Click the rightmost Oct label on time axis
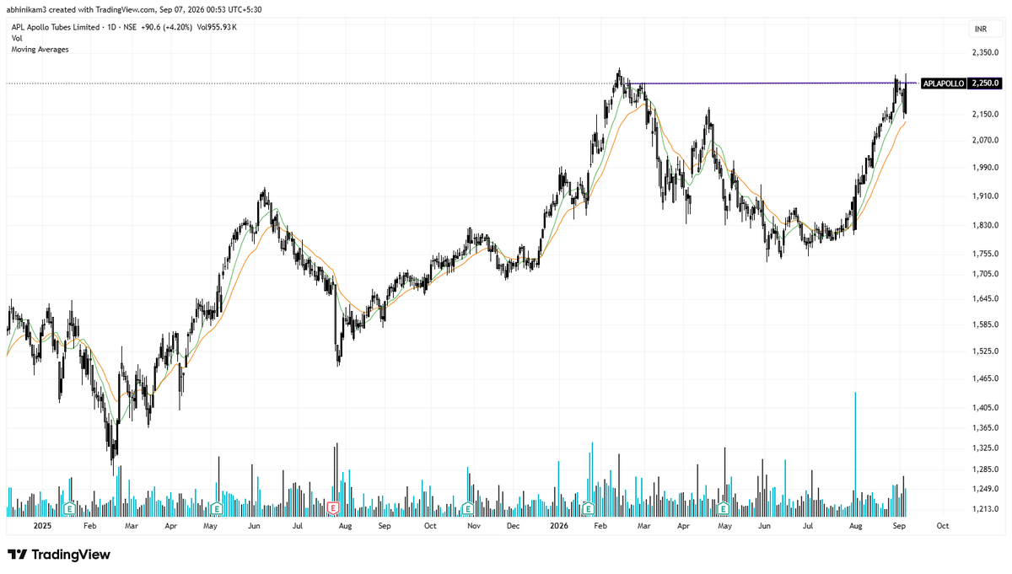 click(943, 525)
